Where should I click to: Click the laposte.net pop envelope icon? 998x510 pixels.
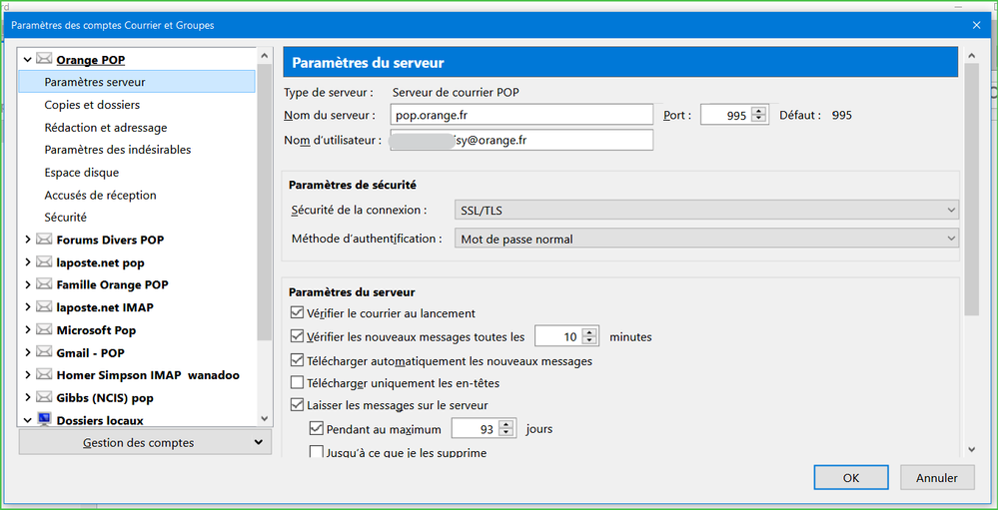(x=44, y=262)
